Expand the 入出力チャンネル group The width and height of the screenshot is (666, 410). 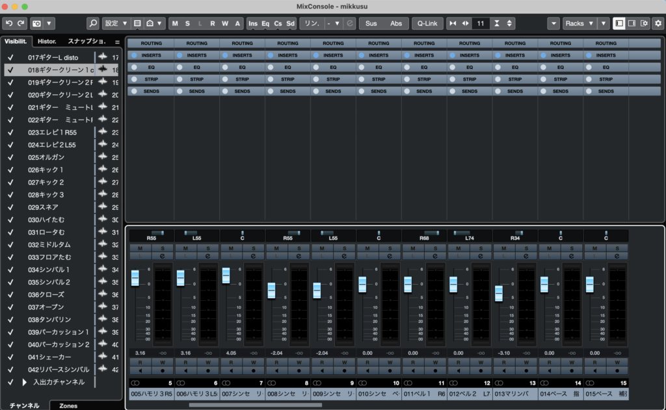pos(25,382)
